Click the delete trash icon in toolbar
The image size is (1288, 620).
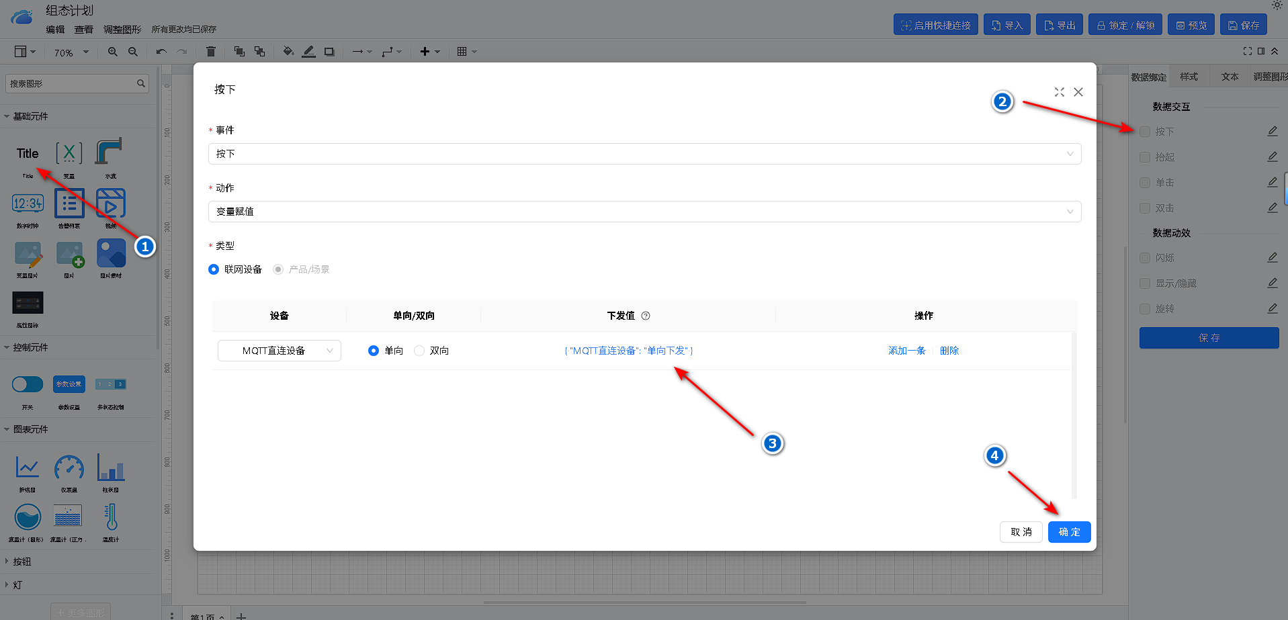click(211, 52)
